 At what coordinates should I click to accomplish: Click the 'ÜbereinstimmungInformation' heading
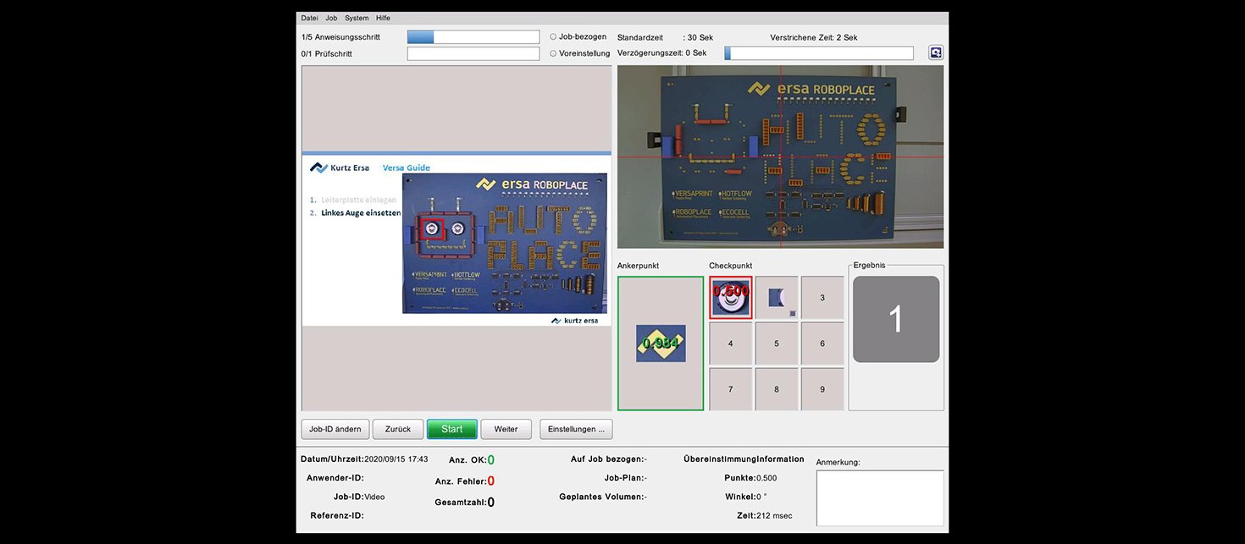pyautogui.click(x=744, y=459)
